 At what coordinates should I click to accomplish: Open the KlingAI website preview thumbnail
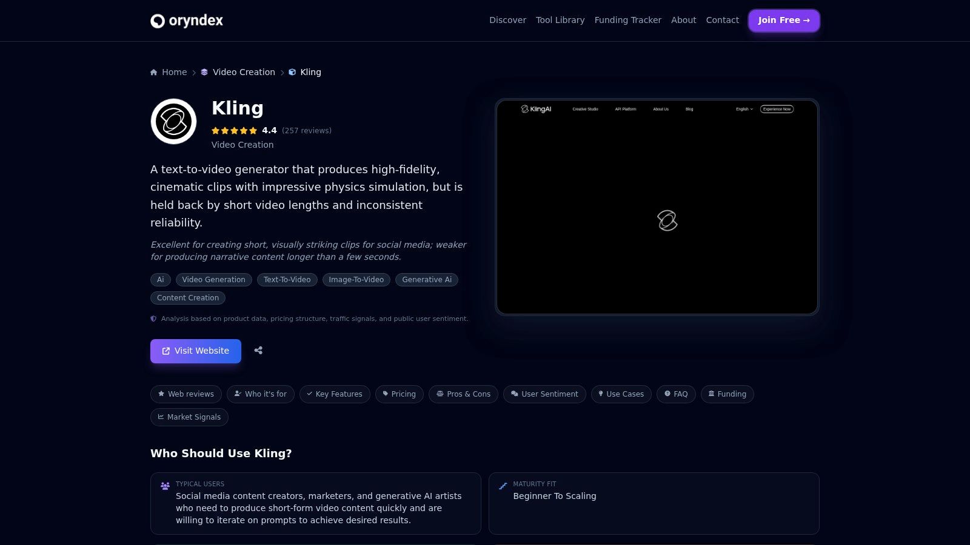pyautogui.click(x=657, y=207)
